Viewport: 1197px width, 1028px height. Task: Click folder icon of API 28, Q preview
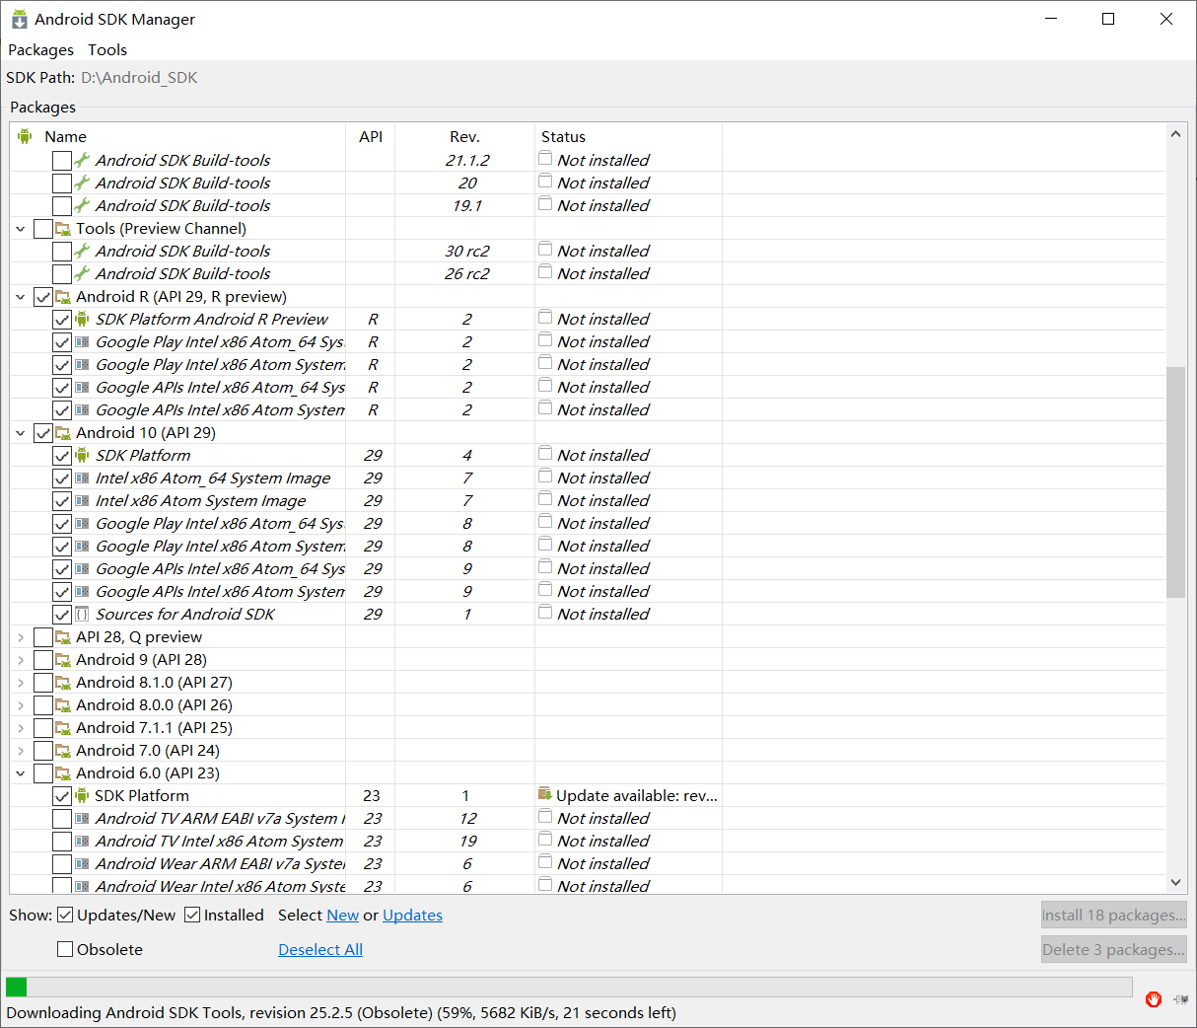(63, 636)
